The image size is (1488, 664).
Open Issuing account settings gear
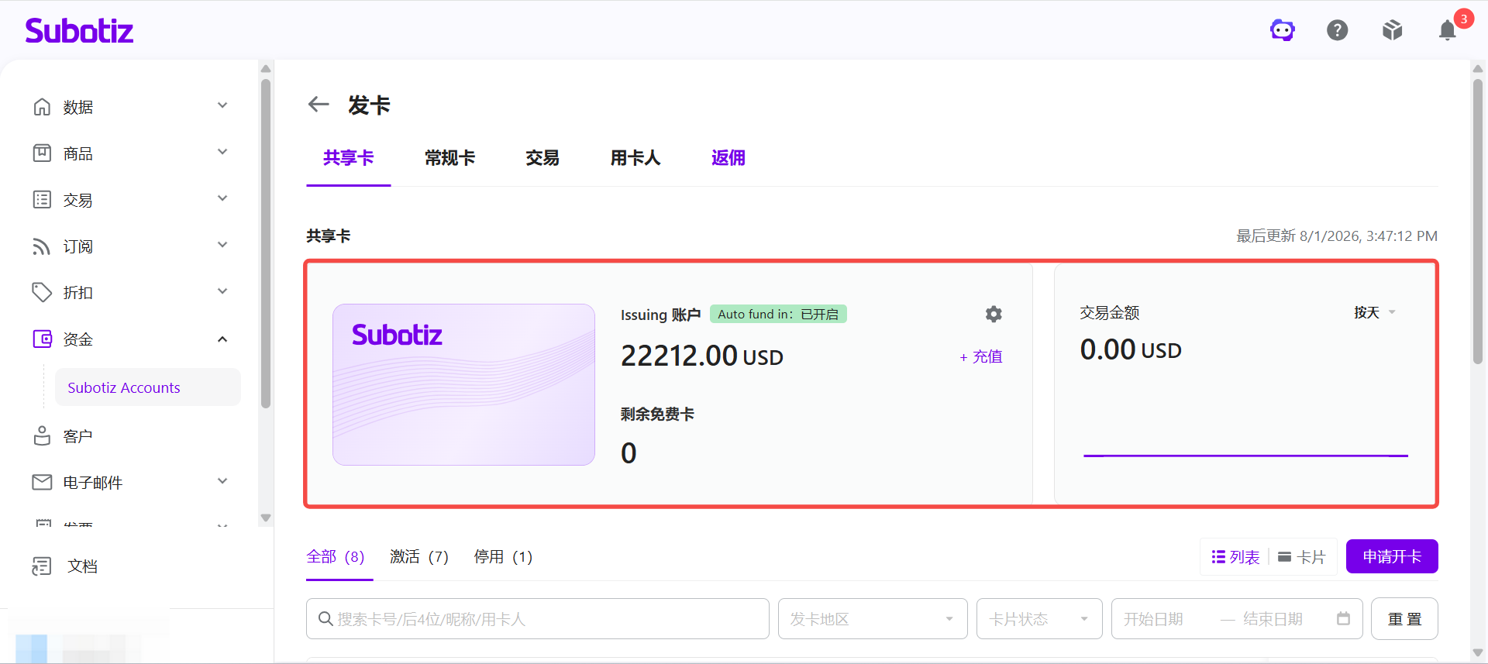pyautogui.click(x=994, y=314)
